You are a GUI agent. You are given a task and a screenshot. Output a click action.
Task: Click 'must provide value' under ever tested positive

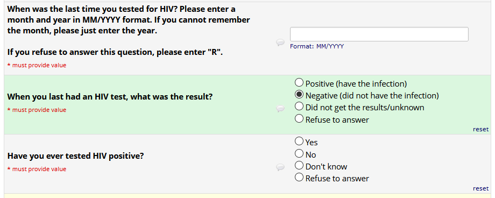[x=37, y=169]
